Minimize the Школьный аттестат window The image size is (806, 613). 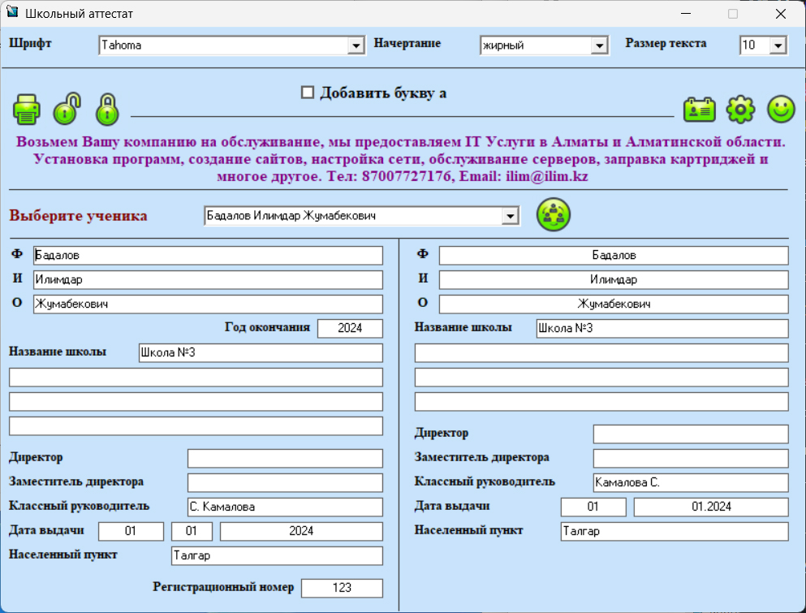686,13
